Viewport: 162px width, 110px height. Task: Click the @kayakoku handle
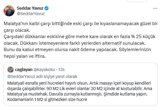tap(44, 70)
